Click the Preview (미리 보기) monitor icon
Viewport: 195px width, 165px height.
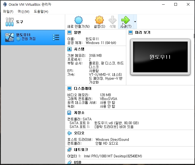130,32
